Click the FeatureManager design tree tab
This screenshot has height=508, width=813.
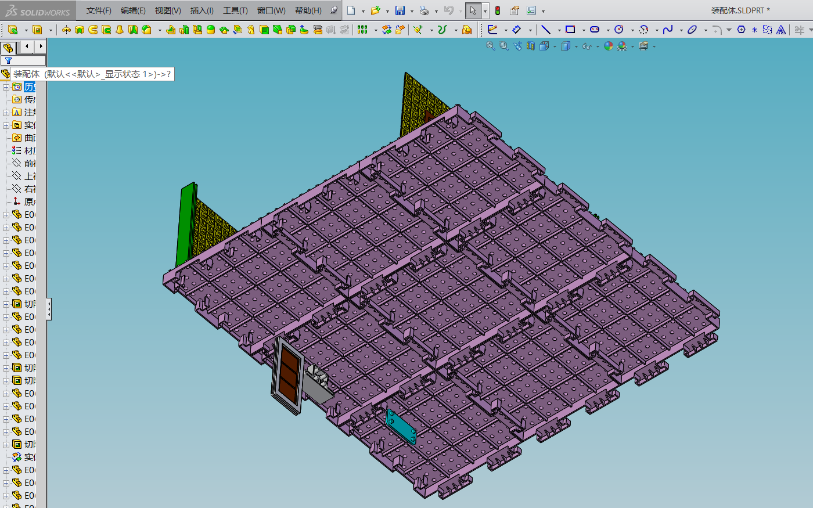click(x=8, y=48)
